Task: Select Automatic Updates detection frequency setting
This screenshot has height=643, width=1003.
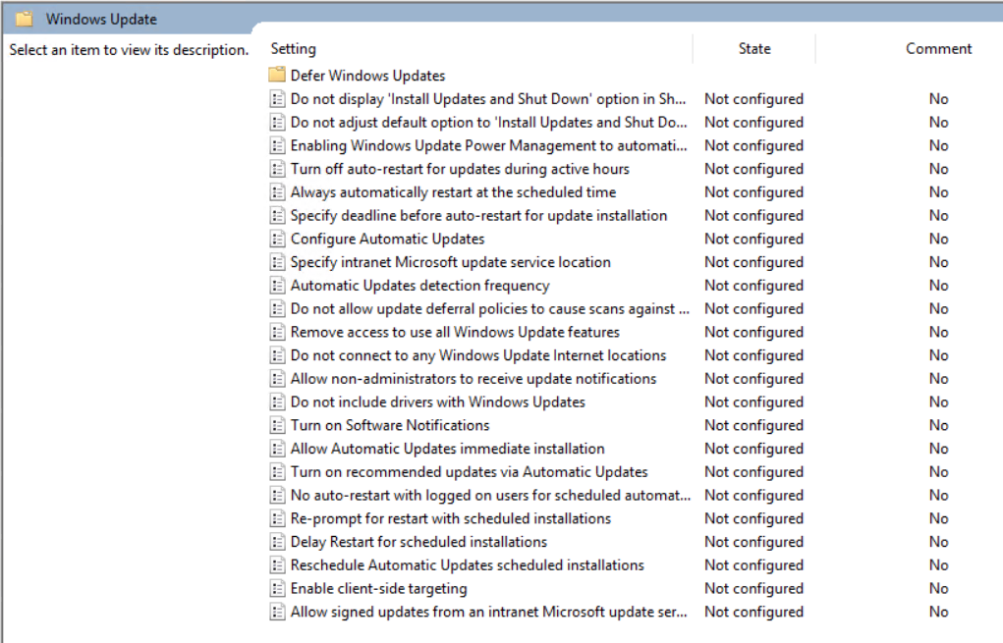Action: pos(420,286)
